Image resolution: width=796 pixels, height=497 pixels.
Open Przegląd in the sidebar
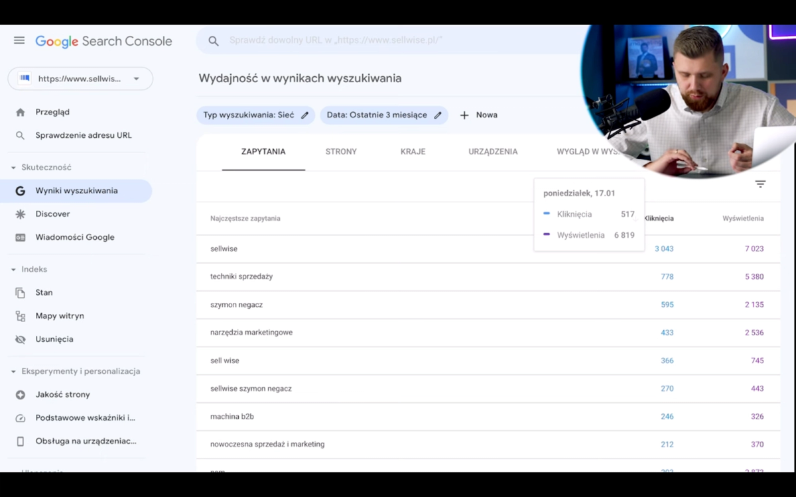[52, 112]
